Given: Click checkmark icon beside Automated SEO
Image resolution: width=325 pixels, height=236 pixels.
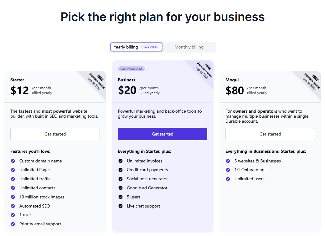Looking at the screenshot, I should click(13, 206).
